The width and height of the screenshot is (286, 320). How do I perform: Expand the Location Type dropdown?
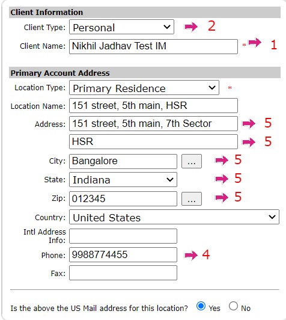click(x=144, y=88)
